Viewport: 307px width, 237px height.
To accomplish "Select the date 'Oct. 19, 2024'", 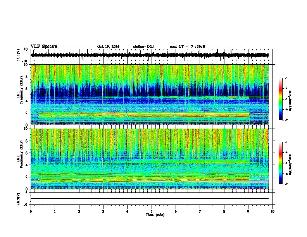I will (108, 46).
